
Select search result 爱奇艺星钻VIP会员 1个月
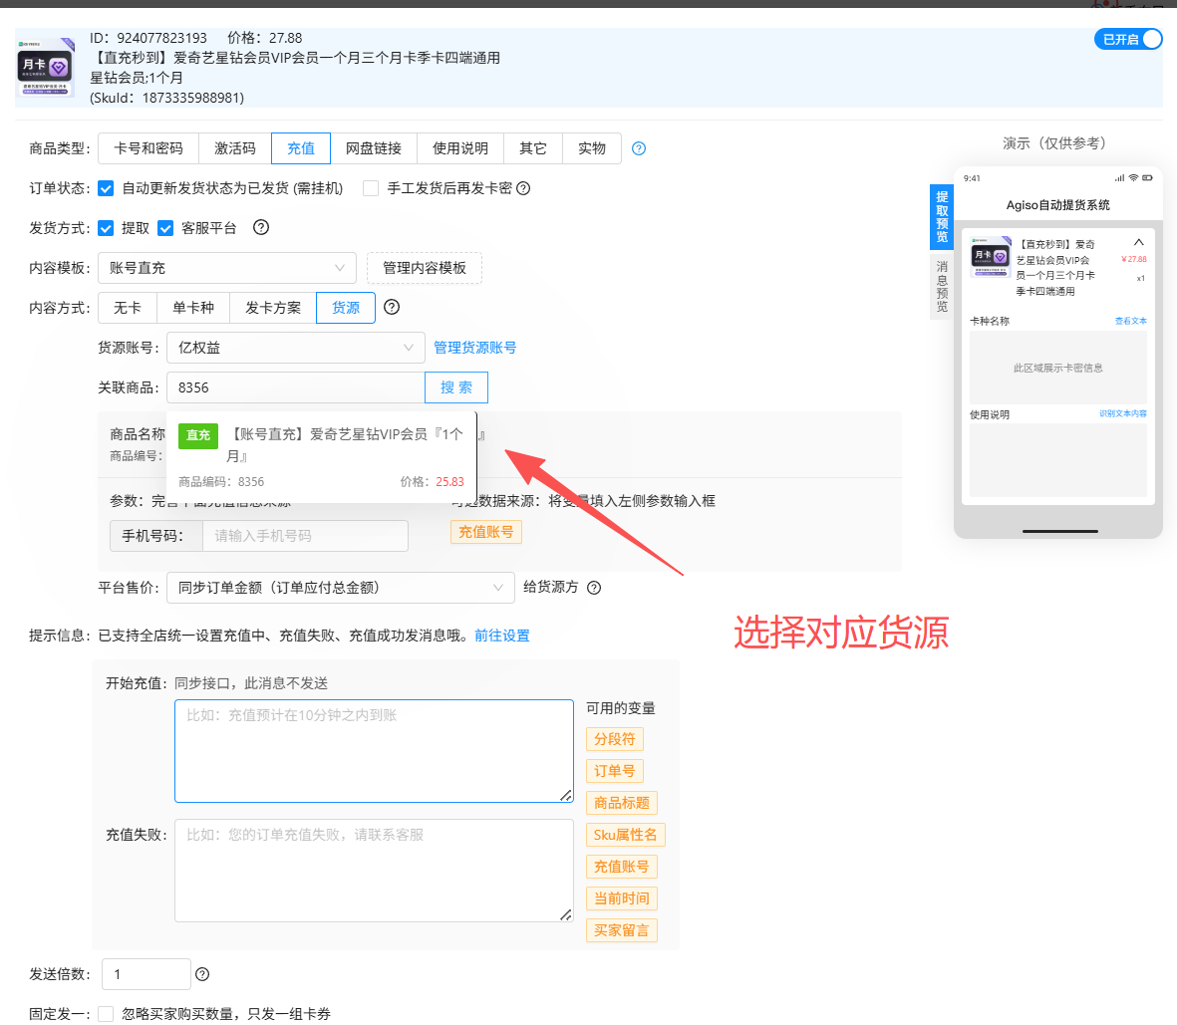click(321, 457)
